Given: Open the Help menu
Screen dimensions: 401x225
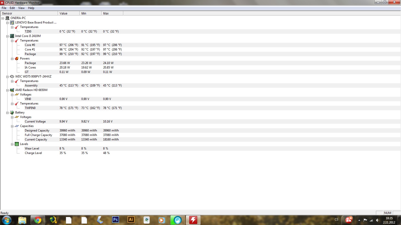Looking at the screenshot, I should (31, 8).
